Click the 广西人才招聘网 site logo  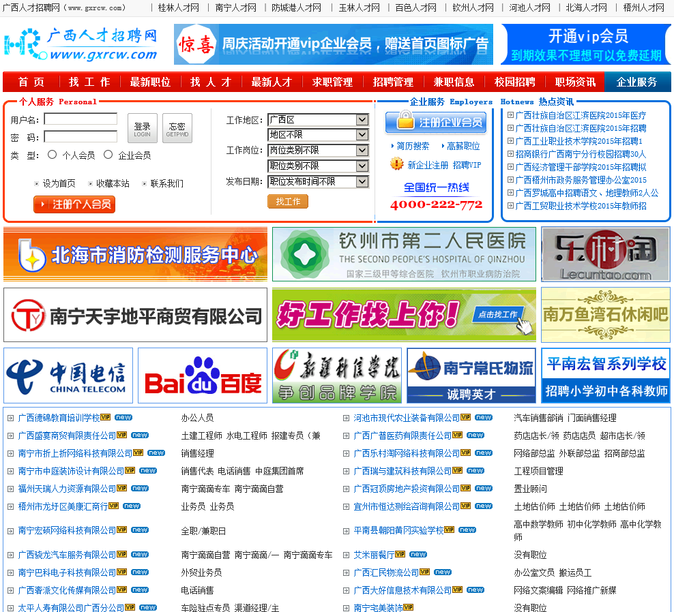coord(80,44)
